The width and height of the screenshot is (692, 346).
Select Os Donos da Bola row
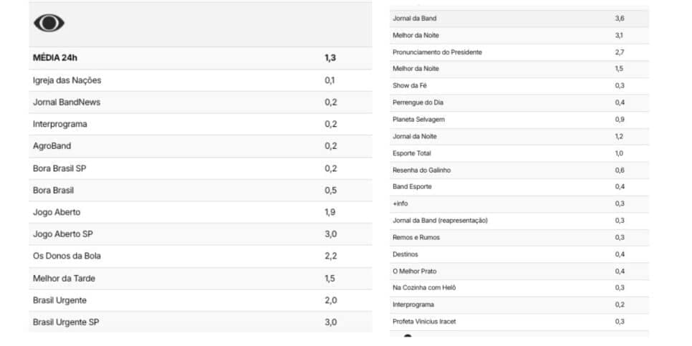[201, 256]
